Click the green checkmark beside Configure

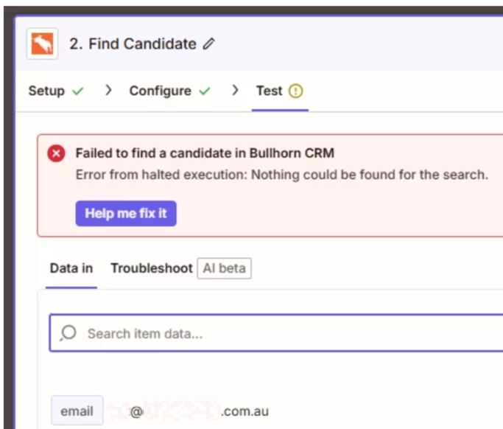click(204, 91)
